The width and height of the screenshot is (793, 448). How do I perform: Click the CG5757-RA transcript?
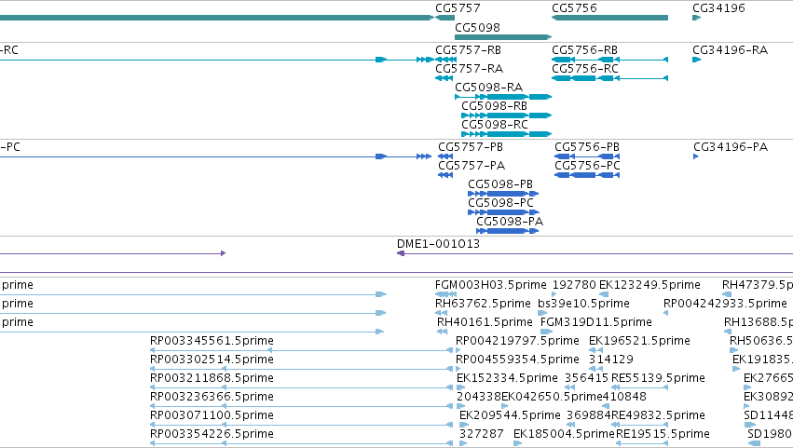(x=444, y=78)
